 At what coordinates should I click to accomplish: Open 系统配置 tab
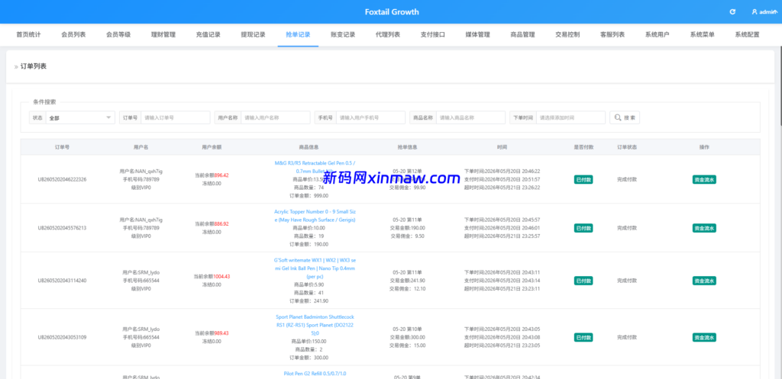point(747,35)
